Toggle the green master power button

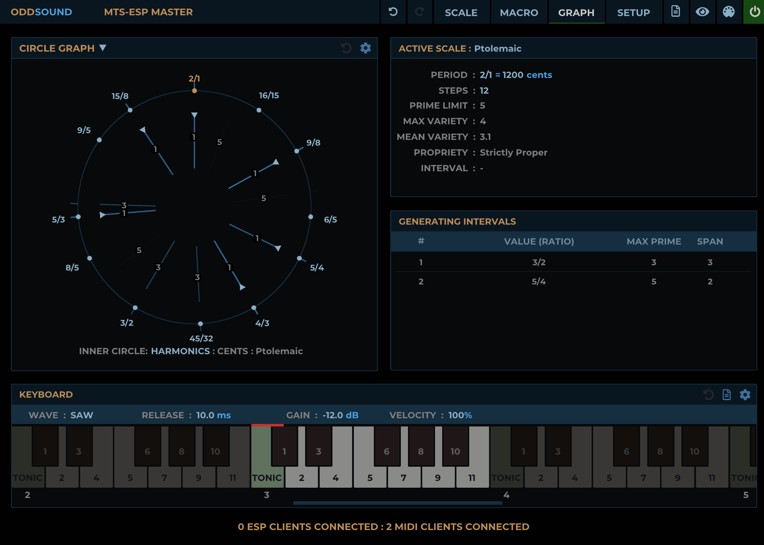[x=754, y=12]
